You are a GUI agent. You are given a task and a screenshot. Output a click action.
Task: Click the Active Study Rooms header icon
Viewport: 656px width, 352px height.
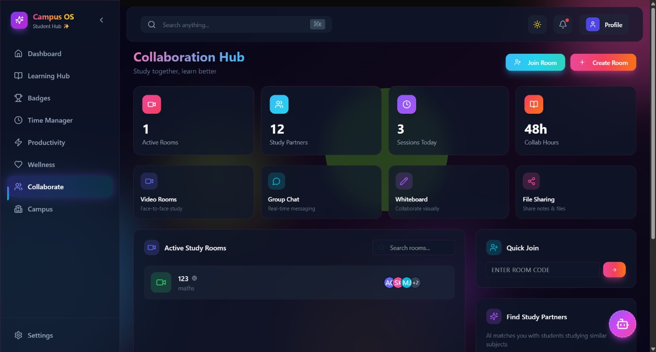(152, 247)
